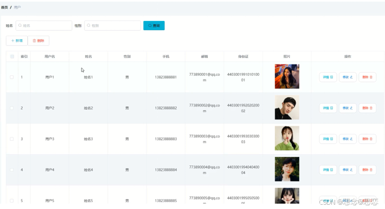This screenshot has width=385, height=209.
Task: Click 修改 edit button for 用户4
Action: point(347,170)
